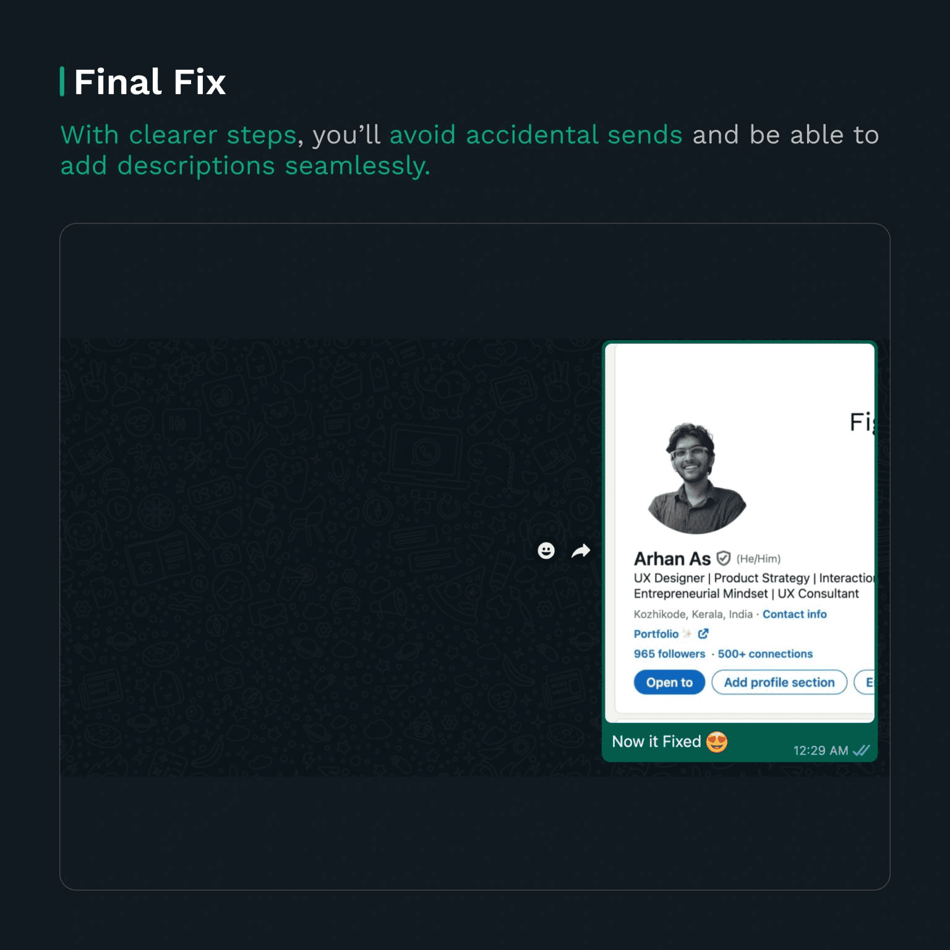Click the emoji reaction smiley icon
The image size is (950, 950).
point(546,550)
